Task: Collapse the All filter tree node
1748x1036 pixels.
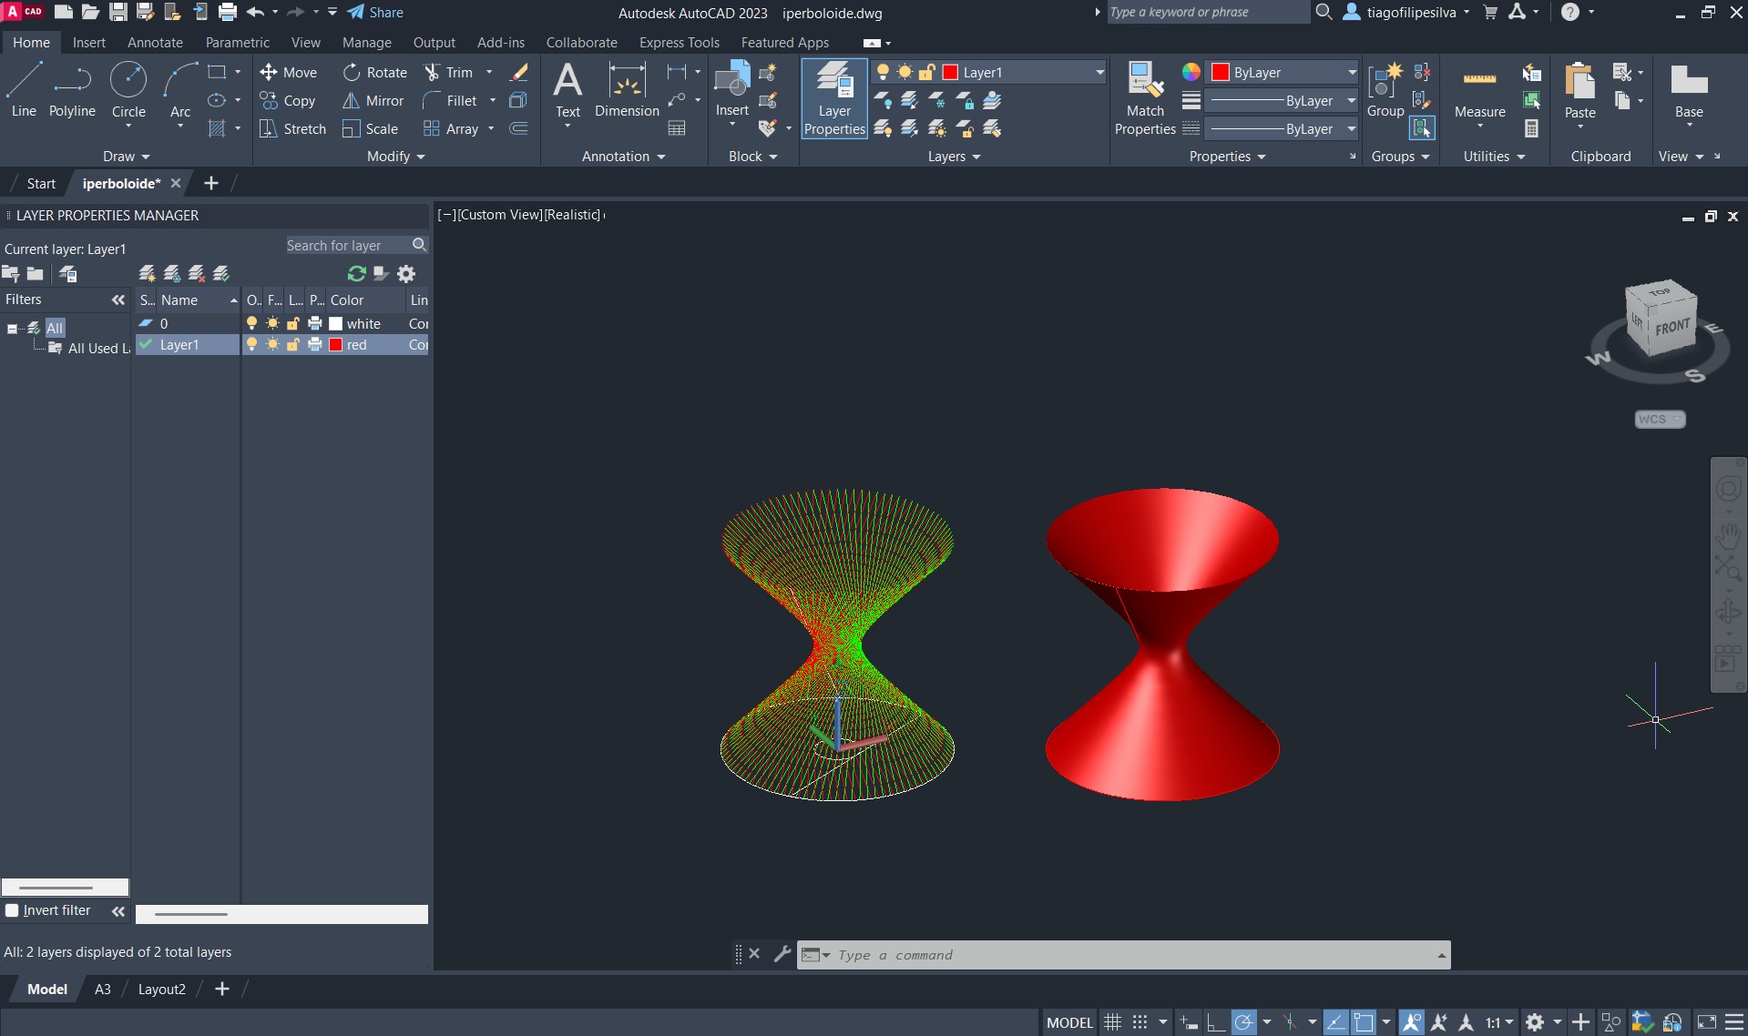Action: tap(12, 329)
